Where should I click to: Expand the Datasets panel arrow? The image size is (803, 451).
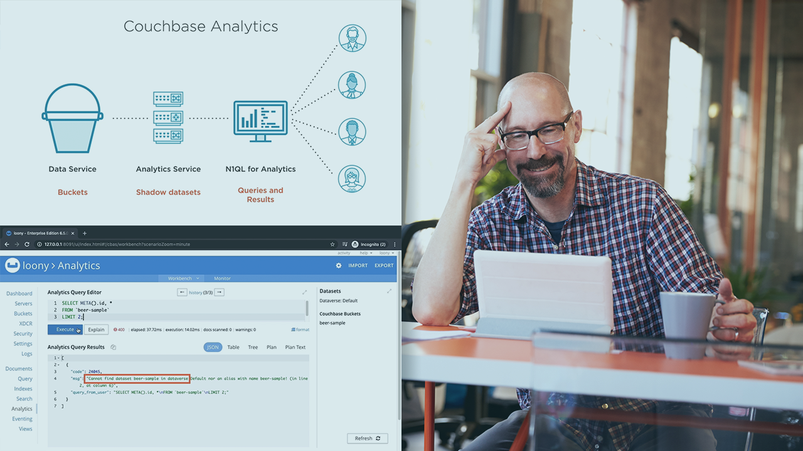[x=389, y=291]
